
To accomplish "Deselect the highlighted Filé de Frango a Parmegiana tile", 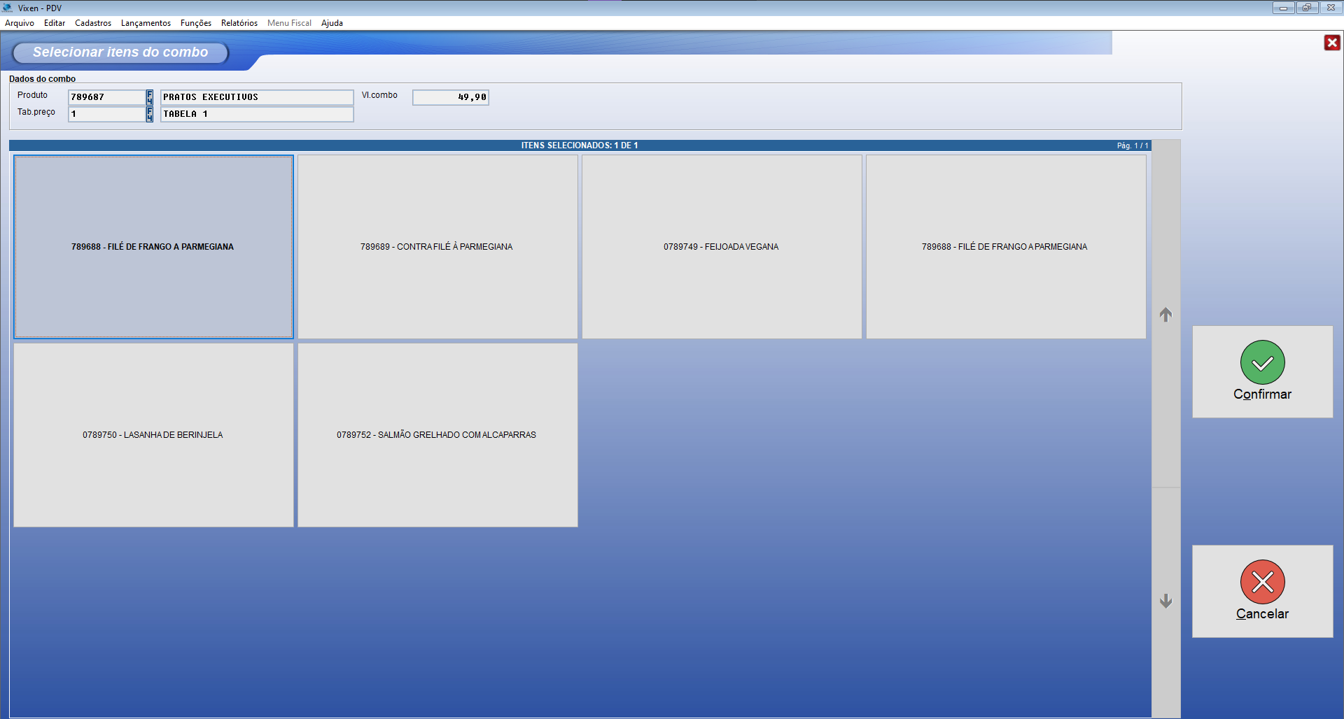I will [153, 247].
